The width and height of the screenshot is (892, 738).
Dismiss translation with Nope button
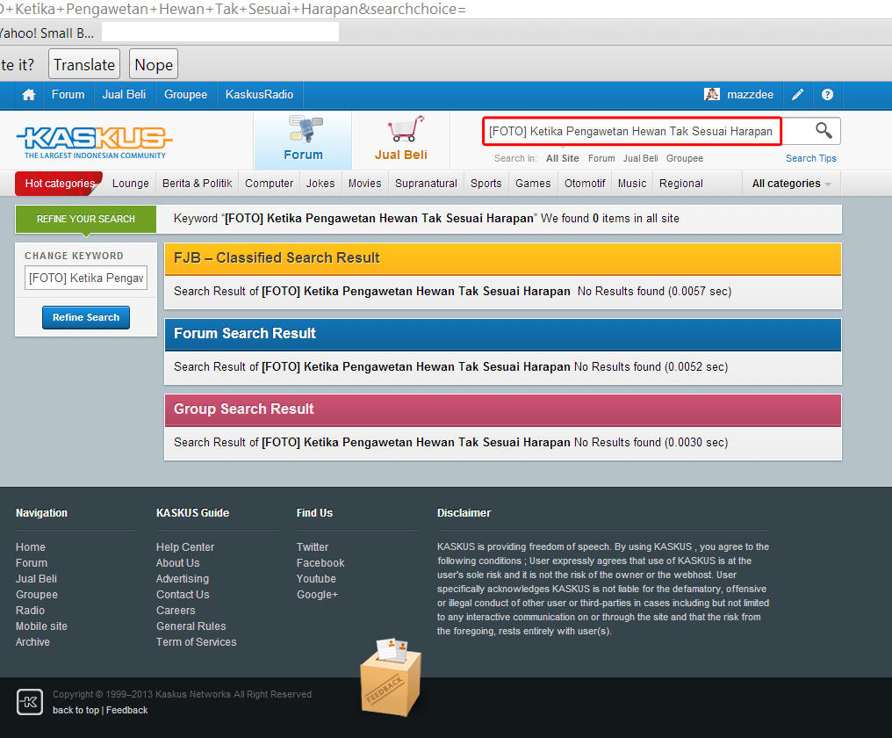[154, 64]
